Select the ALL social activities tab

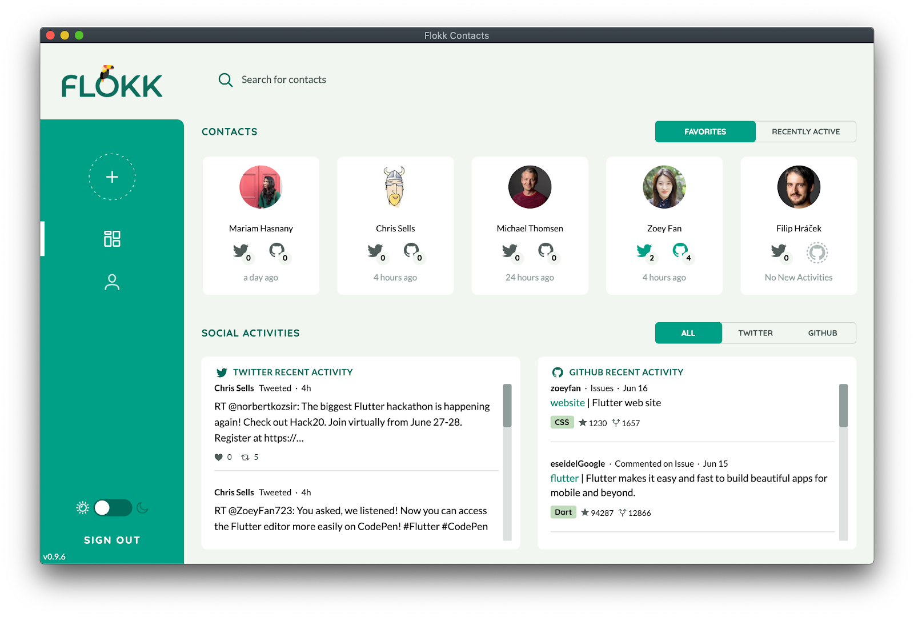[688, 332]
